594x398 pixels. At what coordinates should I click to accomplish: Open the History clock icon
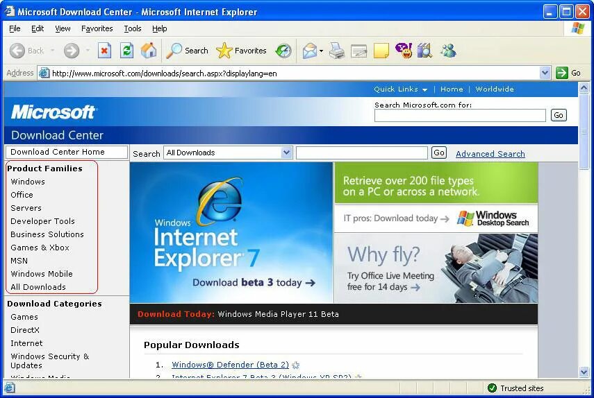click(283, 51)
